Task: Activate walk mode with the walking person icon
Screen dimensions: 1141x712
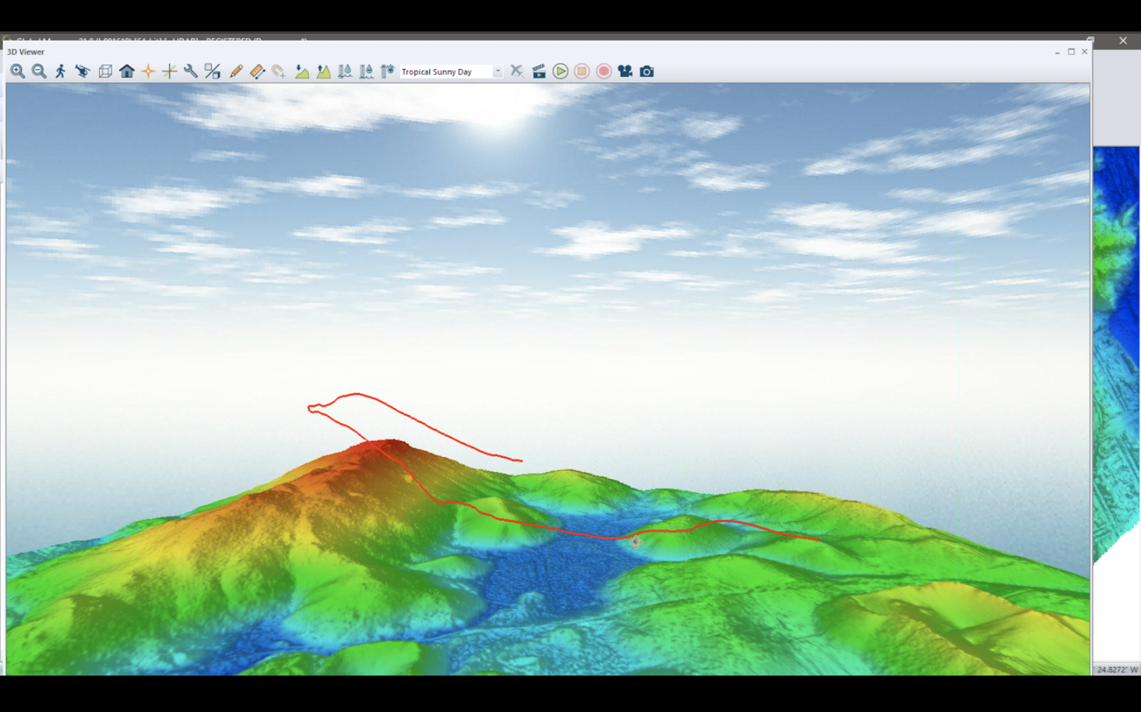Action: [x=61, y=71]
